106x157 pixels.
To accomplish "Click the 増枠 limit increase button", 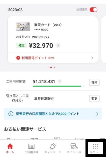I will coord(94,82).
